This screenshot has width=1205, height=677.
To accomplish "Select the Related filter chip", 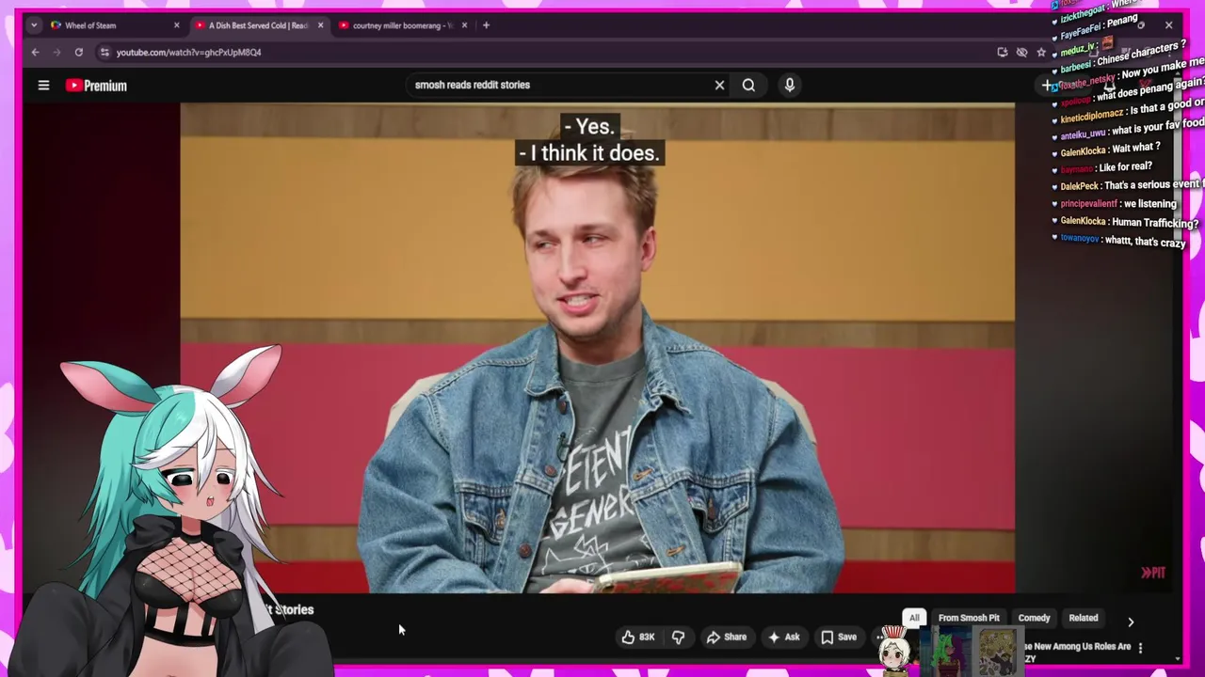I will click(1083, 618).
